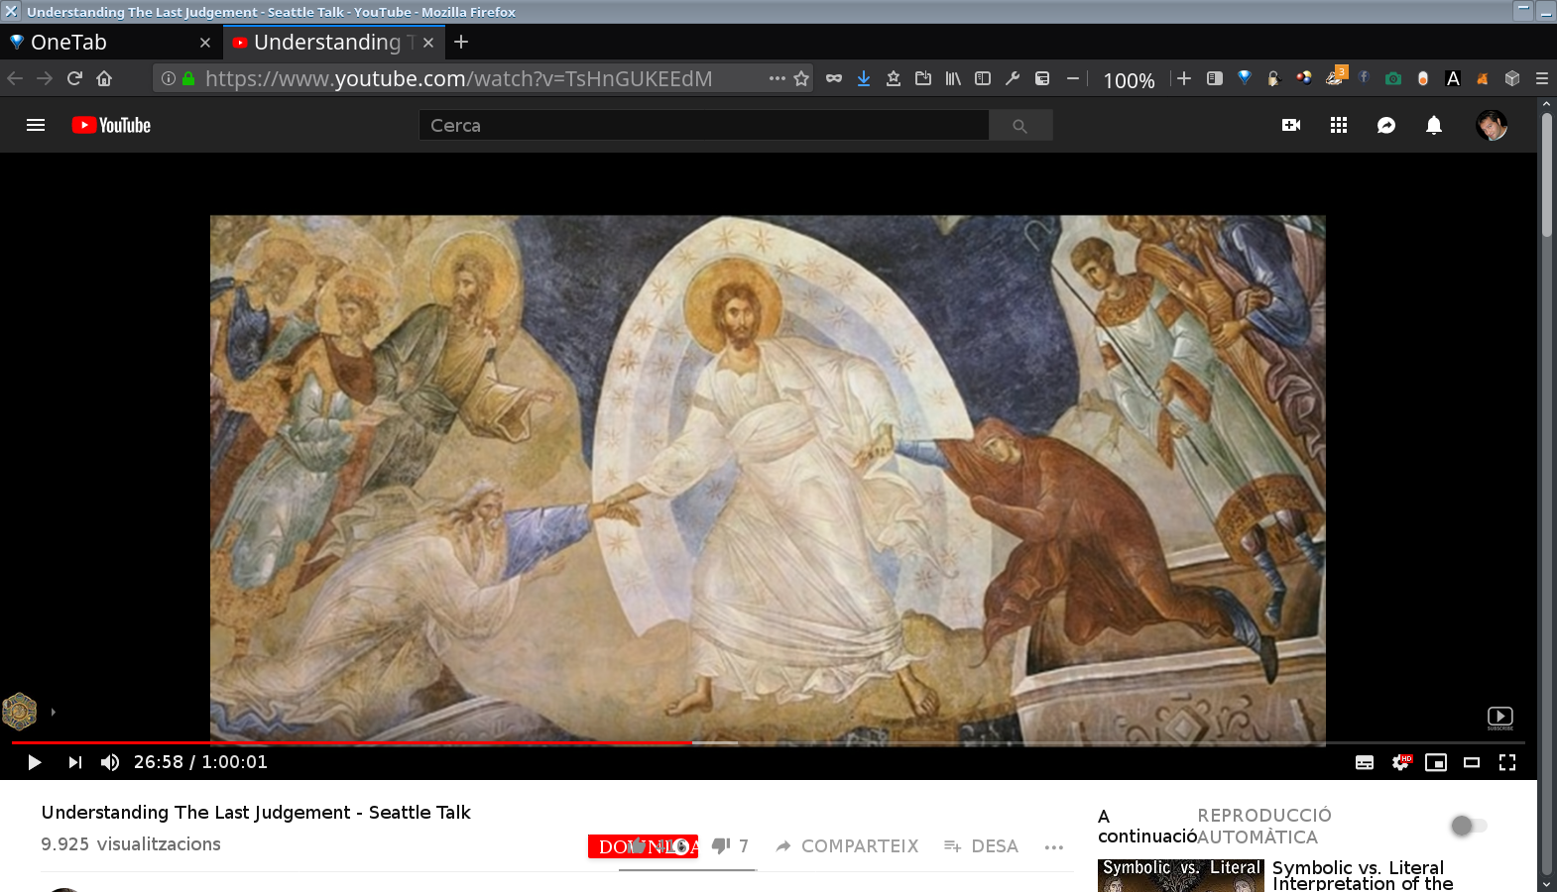Open extension with orange 3 badge
Image resolution: width=1557 pixels, height=892 pixels.
[1336, 76]
